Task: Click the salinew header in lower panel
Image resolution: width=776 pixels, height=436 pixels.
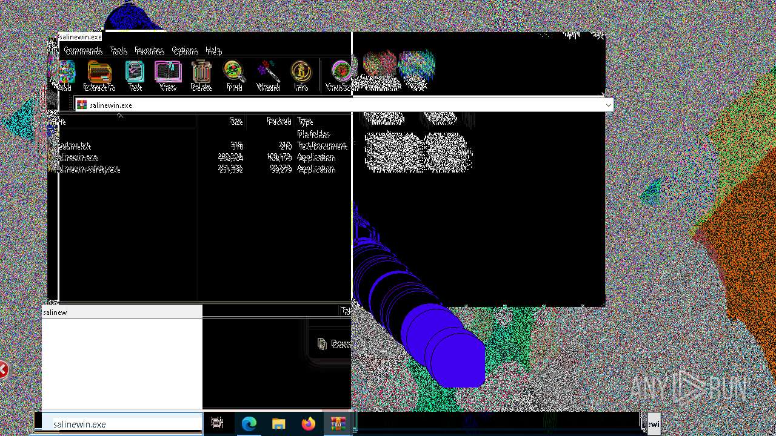Action: (122, 312)
